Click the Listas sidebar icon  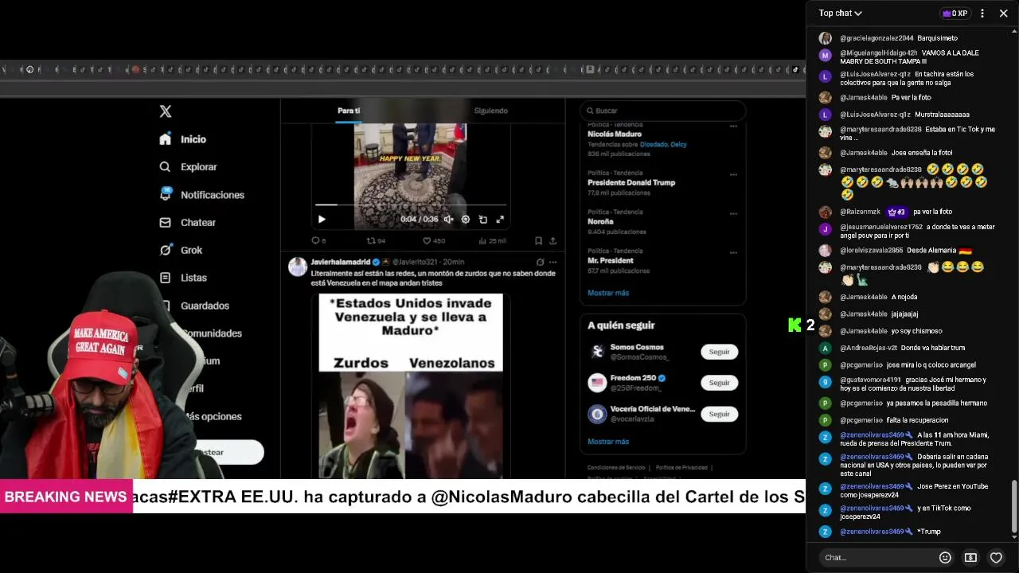(x=165, y=278)
